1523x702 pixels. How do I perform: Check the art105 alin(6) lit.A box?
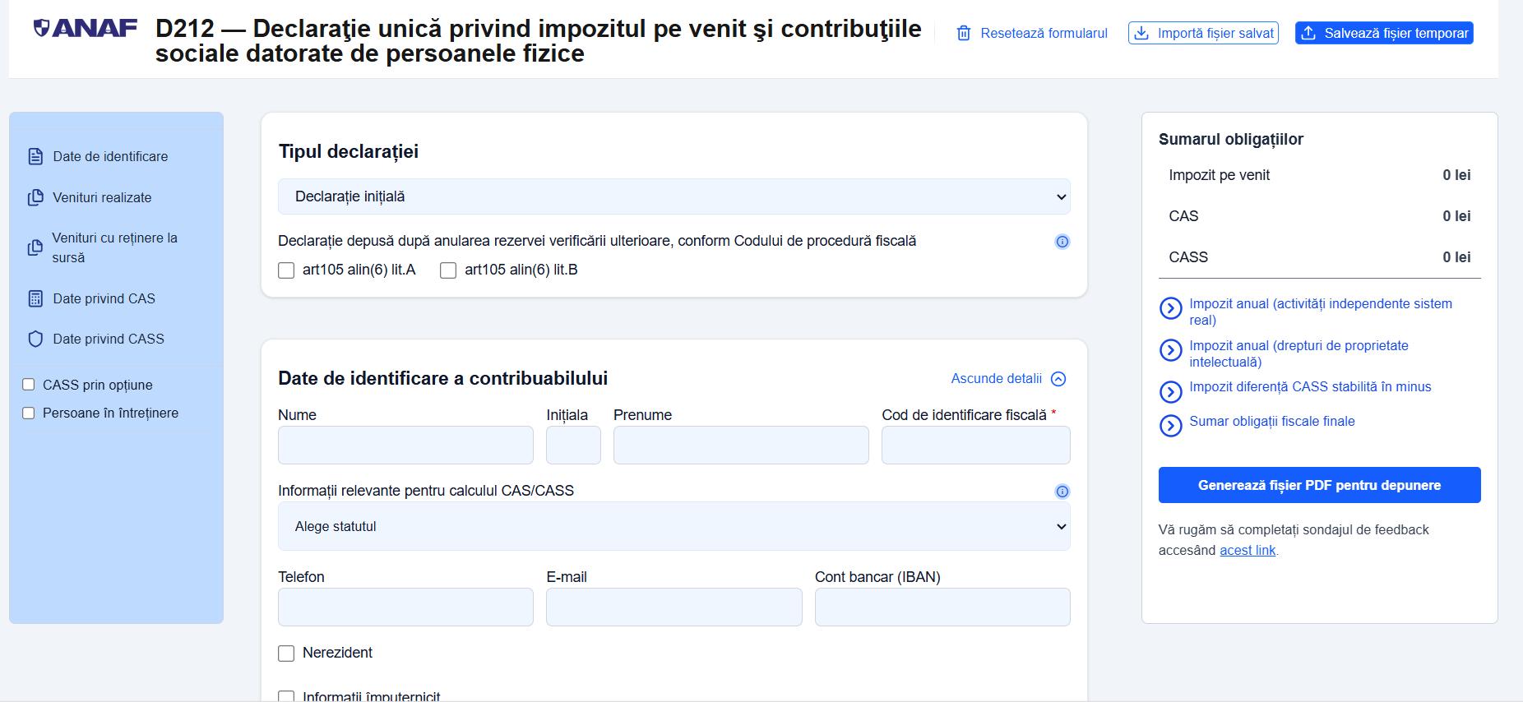click(286, 270)
